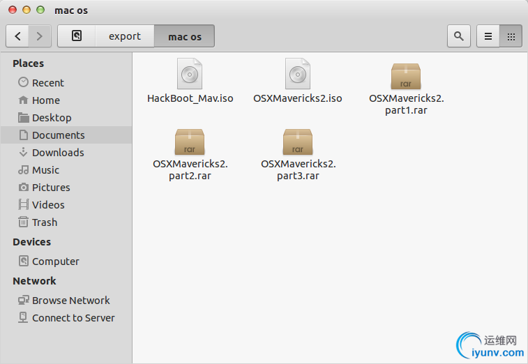Open Downloads in the sidebar
The height and width of the screenshot is (364, 528).
pos(66,153)
